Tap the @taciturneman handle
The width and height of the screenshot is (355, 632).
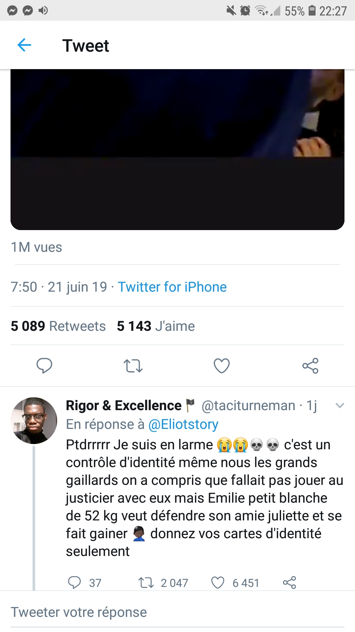(x=248, y=406)
